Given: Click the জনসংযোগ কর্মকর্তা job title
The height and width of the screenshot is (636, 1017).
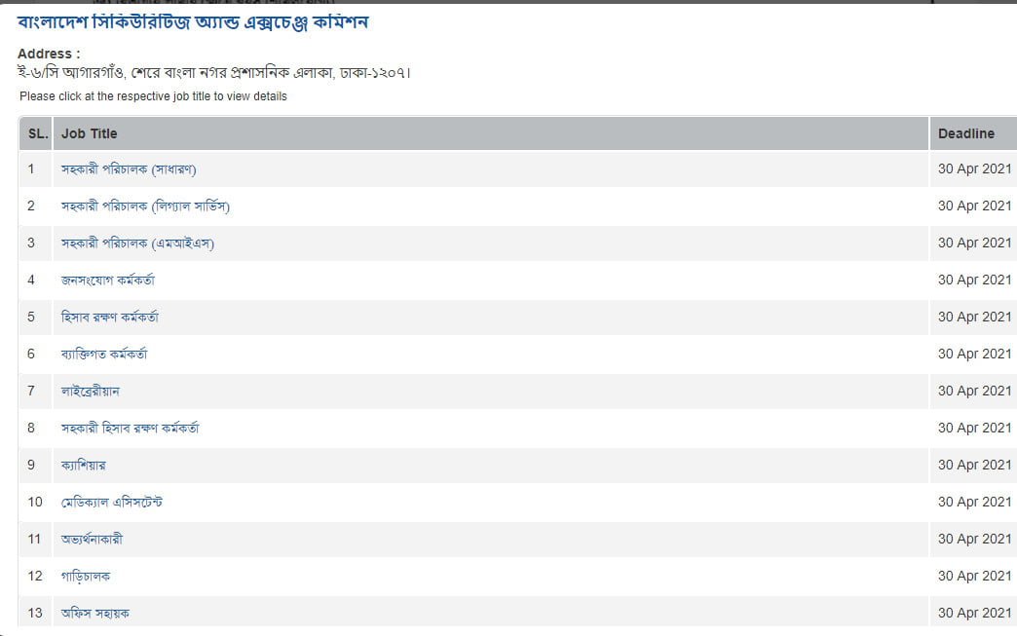Looking at the screenshot, I should [107, 281].
